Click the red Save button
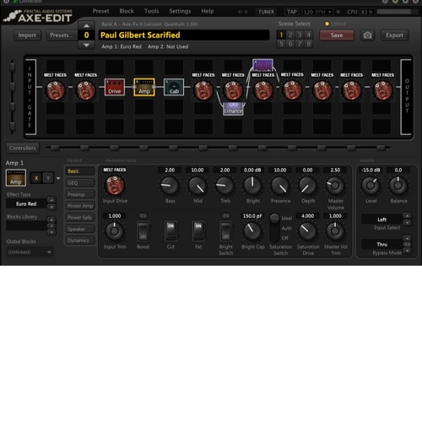Viewport: 422px width, 422px height. pos(337,35)
